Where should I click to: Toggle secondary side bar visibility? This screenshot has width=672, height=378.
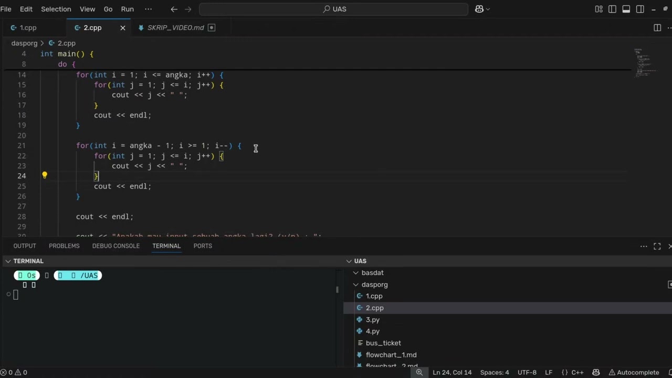coord(640,9)
